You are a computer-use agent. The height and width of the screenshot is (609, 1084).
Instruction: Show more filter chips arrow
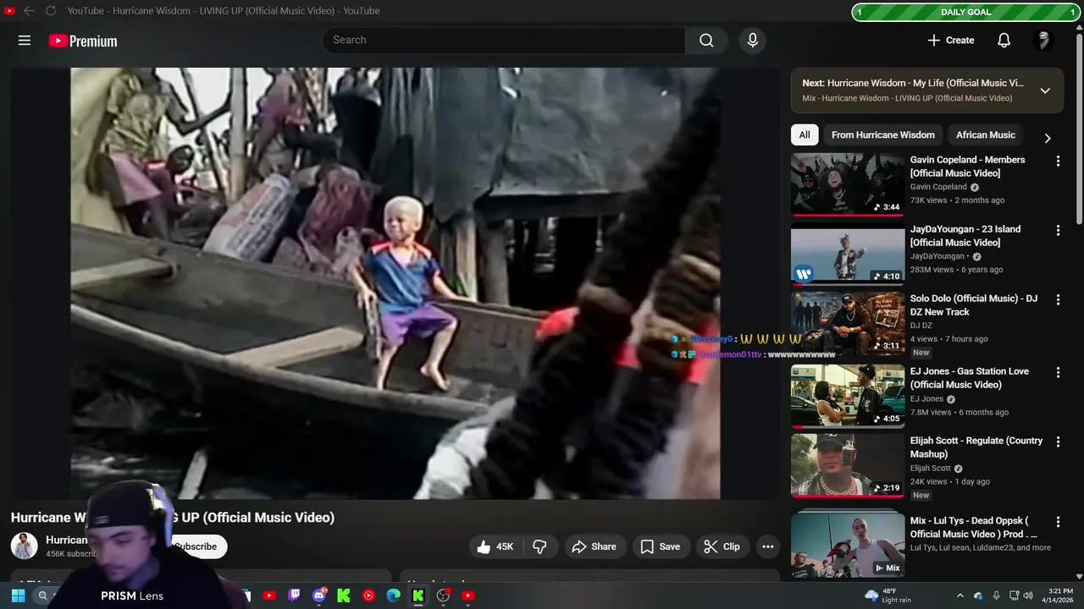pos(1048,138)
